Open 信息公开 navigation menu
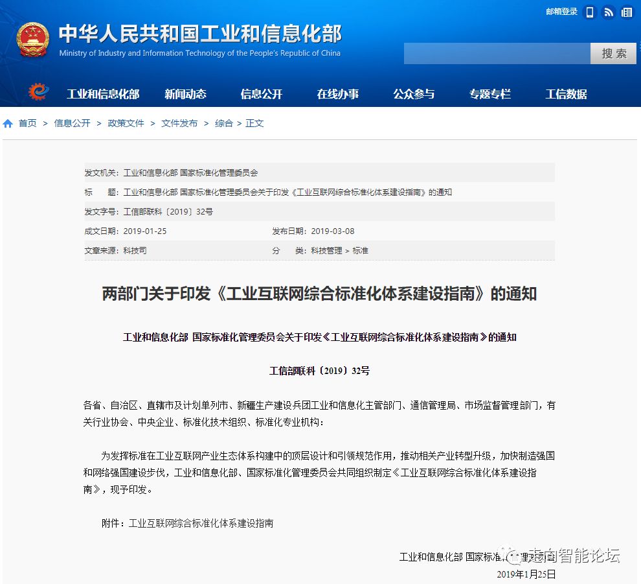The image size is (641, 584). coord(261,94)
